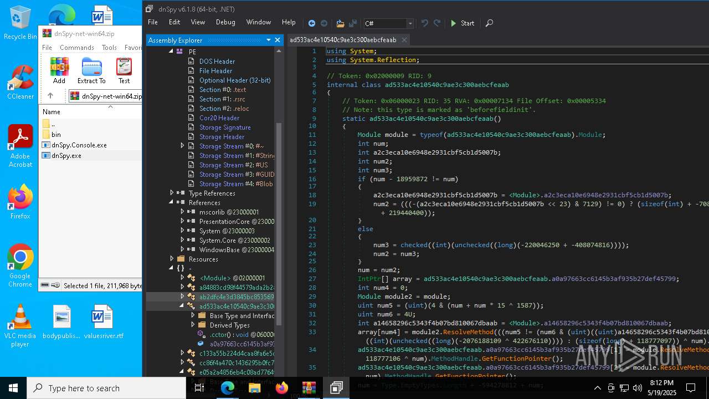Collapse the PE tree node
Viewport: 709px width, 399px height.
[172, 52]
